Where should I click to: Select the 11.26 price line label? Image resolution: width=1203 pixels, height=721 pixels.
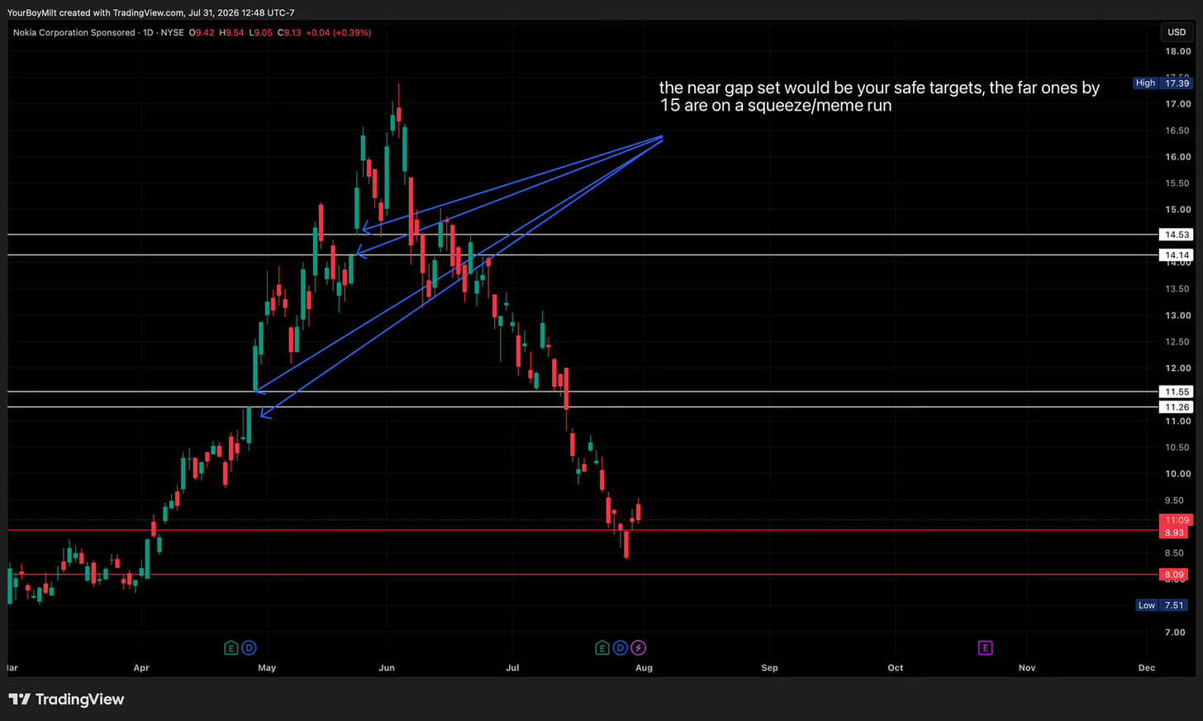pyautogui.click(x=1177, y=407)
